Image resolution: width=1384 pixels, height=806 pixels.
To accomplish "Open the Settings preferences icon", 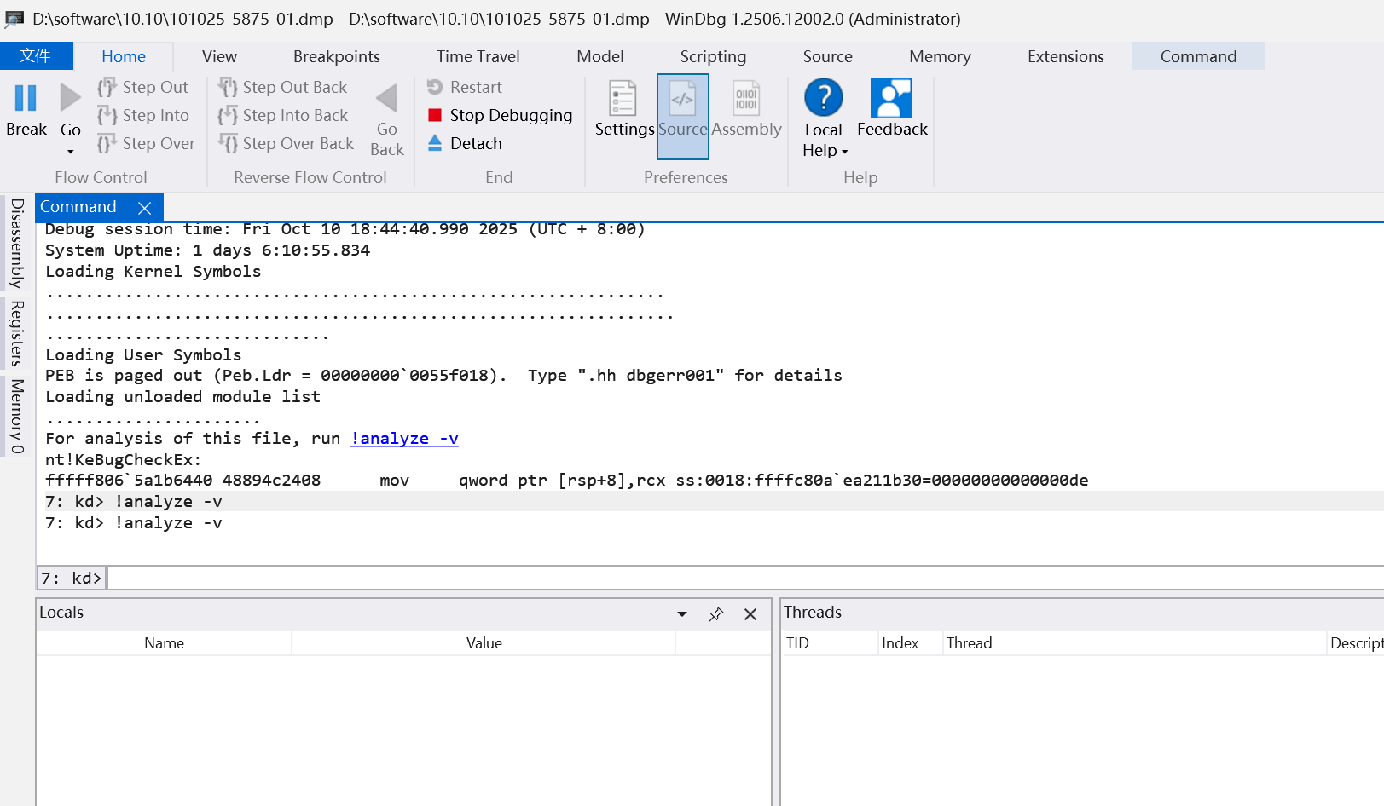I will coord(623,98).
